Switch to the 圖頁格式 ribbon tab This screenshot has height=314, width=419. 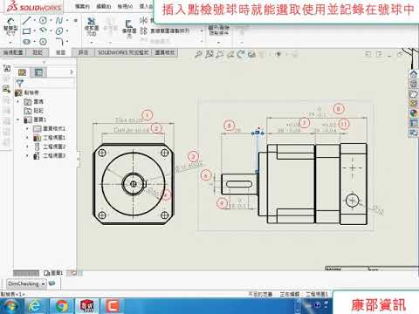click(x=165, y=52)
